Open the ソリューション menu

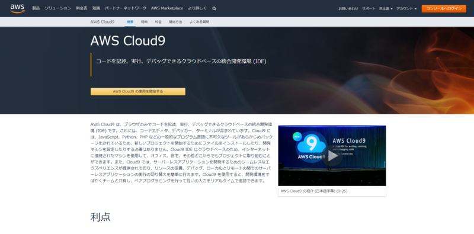pos(58,8)
